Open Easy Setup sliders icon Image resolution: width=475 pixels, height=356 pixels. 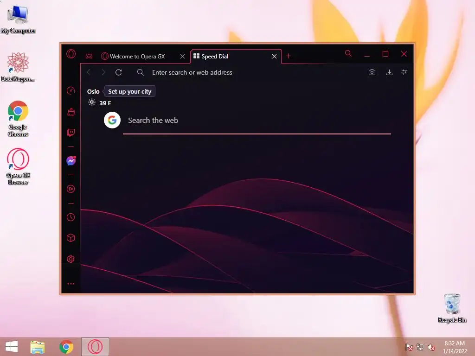pyautogui.click(x=404, y=72)
